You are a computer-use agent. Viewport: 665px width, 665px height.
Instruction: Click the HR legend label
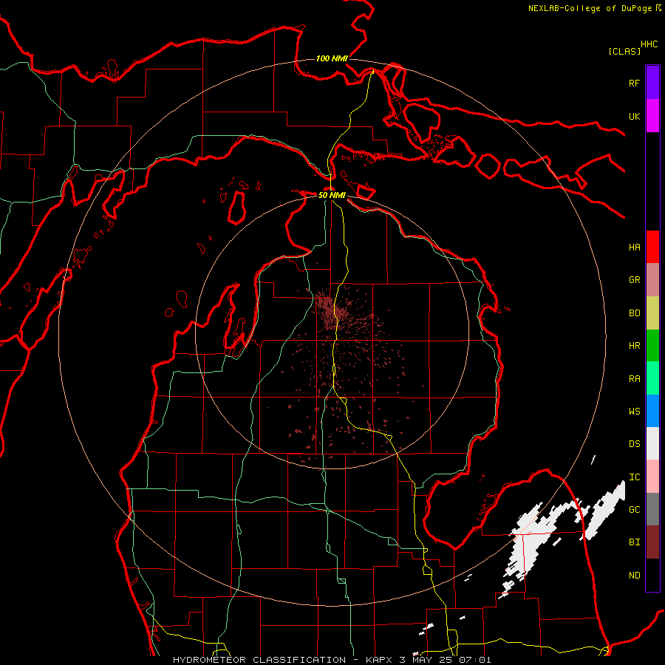[634, 346]
